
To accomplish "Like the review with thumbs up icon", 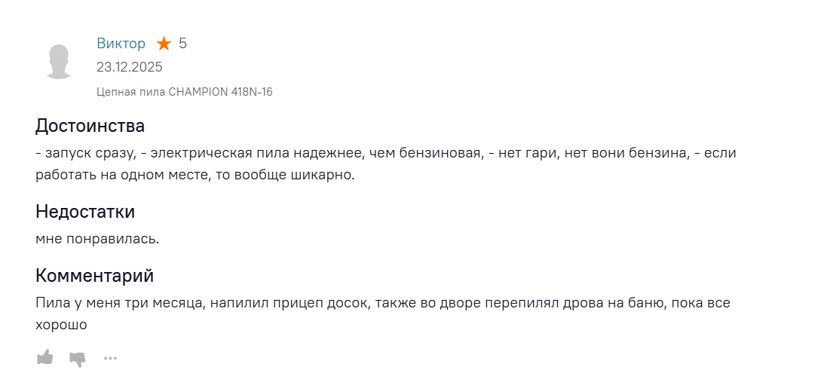I will [45, 357].
